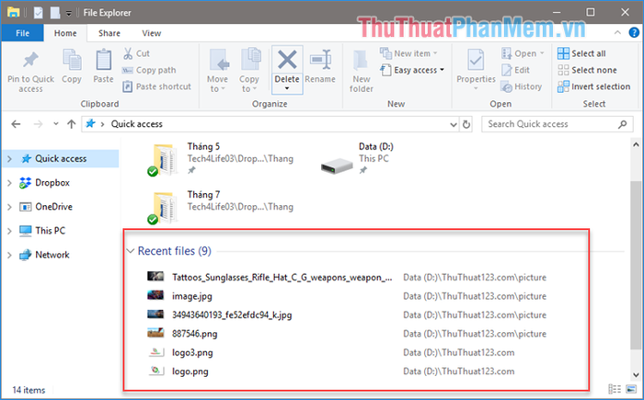Image resolution: width=644 pixels, height=400 pixels.
Task: Expand the Dropbox tree node
Action: [x=9, y=183]
